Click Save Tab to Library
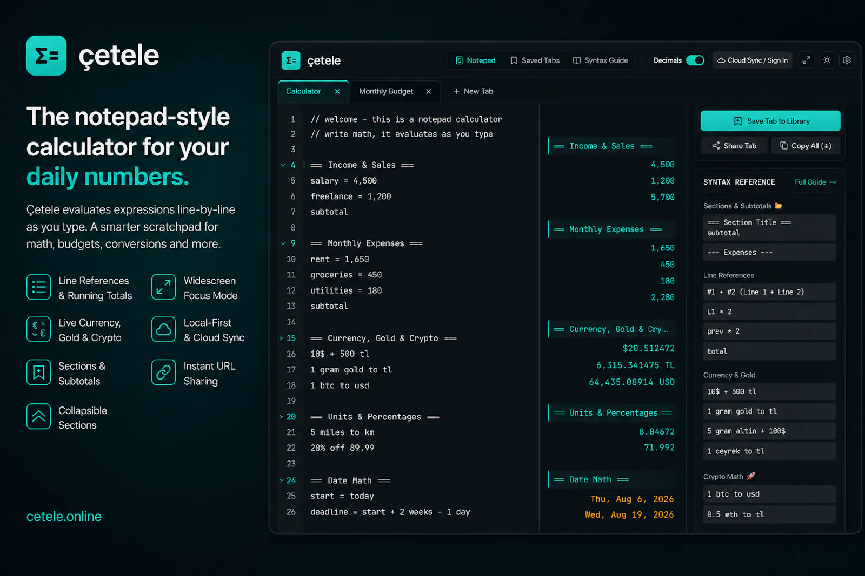 coord(770,121)
